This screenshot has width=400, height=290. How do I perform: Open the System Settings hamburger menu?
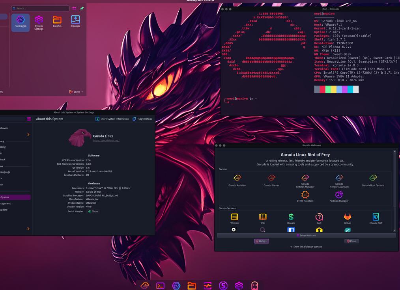[29, 119]
